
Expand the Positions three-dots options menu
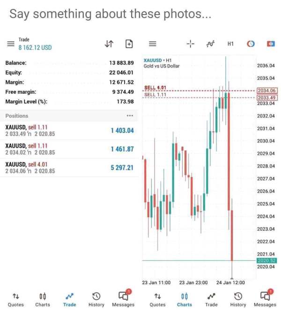pyautogui.click(x=130, y=116)
